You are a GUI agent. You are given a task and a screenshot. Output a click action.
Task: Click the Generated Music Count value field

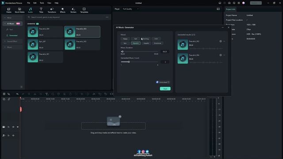[x=165, y=62]
